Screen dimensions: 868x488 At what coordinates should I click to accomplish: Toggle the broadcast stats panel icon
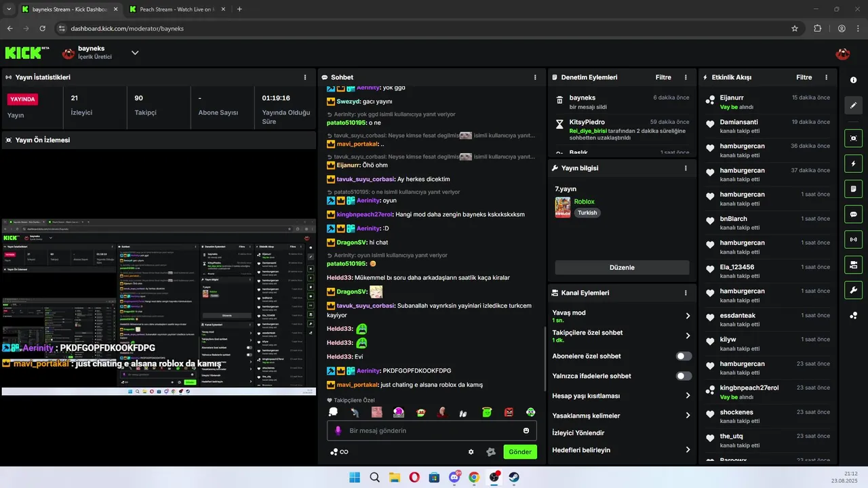click(853, 239)
